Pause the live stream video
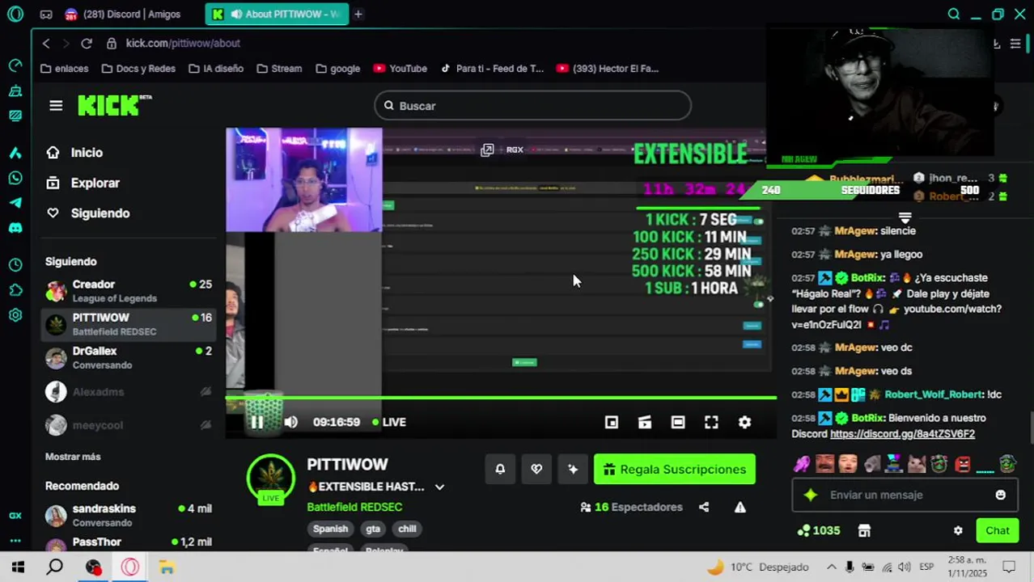Viewport: 1034px width, 582px height. point(256,422)
